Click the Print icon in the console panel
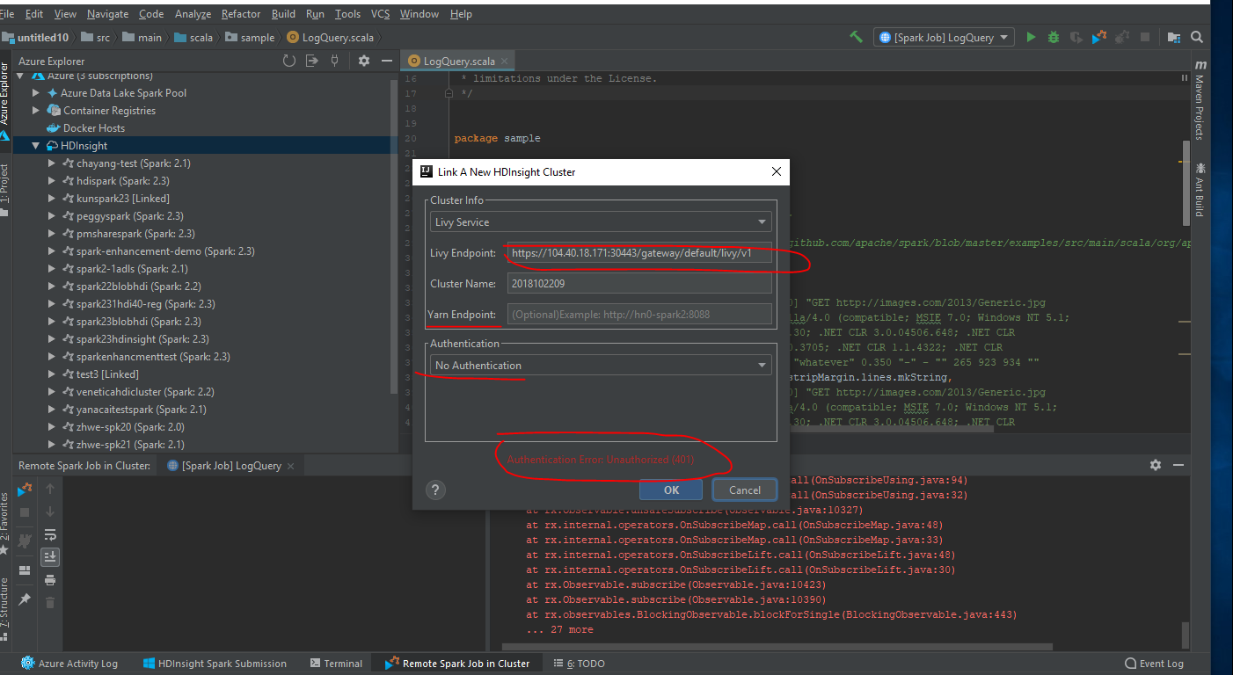The width and height of the screenshot is (1233, 675). pyautogui.click(x=49, y=578)
